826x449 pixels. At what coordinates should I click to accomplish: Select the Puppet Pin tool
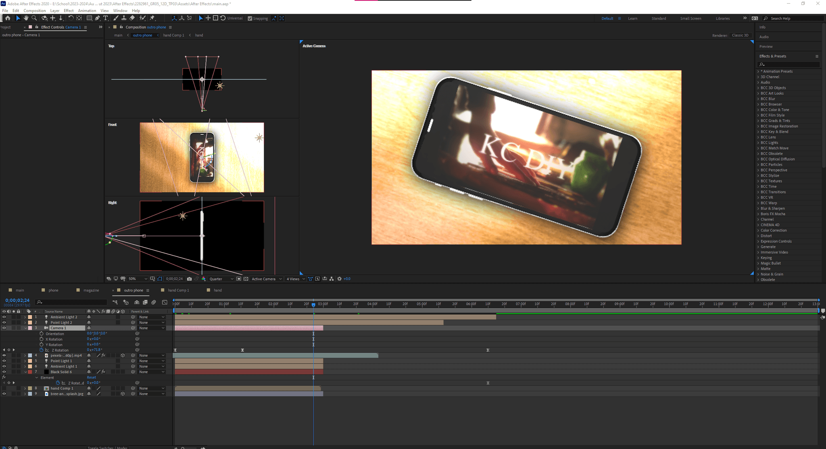click(x=152, y=18)
